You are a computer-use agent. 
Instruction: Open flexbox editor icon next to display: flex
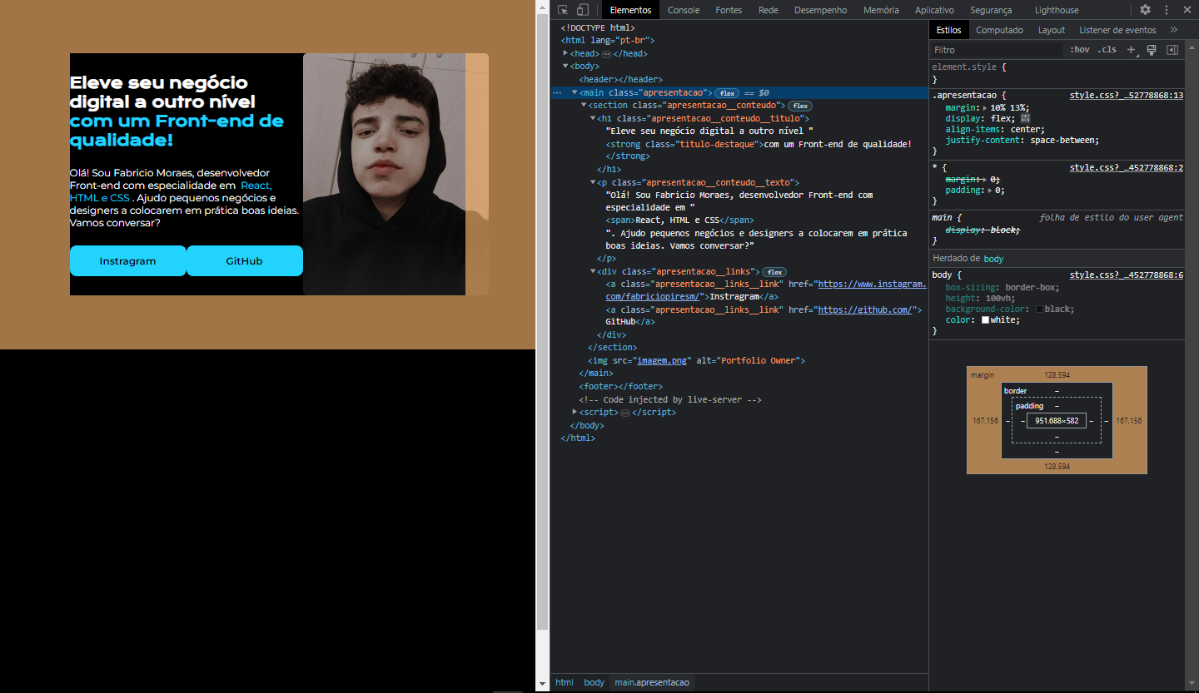click(x=1026, y=118)
